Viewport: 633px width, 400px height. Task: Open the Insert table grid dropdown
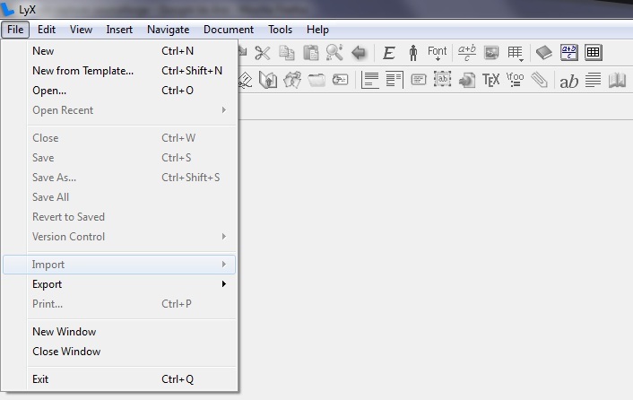click(x=516, y=53)
